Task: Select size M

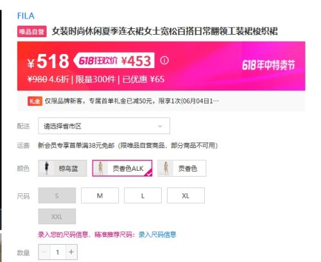Action: click(x=100, y=195)
